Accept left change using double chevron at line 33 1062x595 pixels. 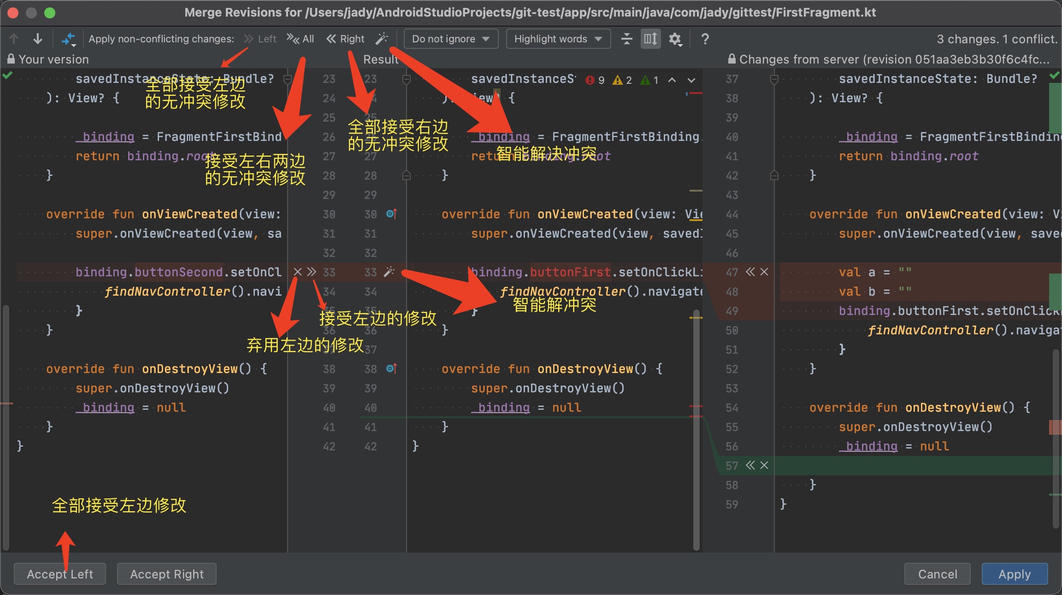click(x=312, y=272)
